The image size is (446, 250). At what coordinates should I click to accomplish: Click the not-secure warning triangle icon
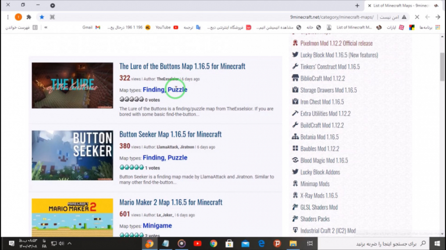(404, 17)
